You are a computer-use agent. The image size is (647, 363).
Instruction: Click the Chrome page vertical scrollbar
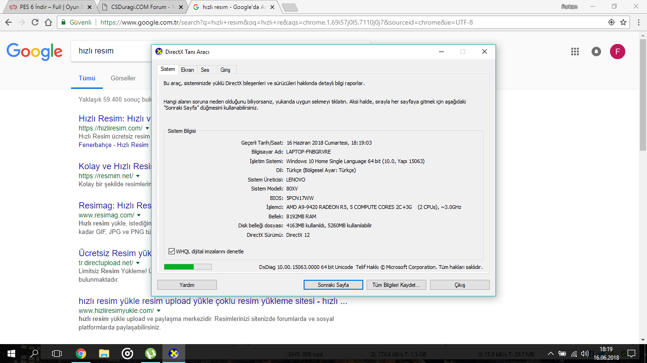643,95
